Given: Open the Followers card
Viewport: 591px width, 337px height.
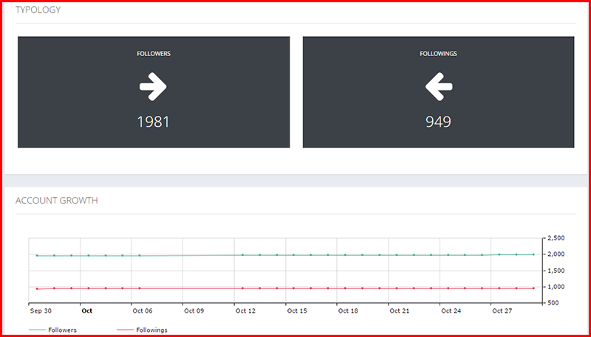Looking at the screenshot, I should point(154,92).
